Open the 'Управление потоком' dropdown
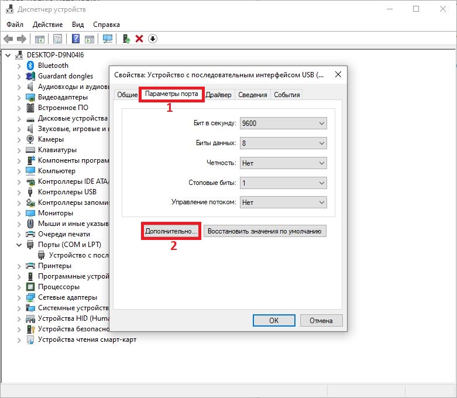The height and width of the screenshot is (398, 457). pyautogui.click(x=283, y=203)
